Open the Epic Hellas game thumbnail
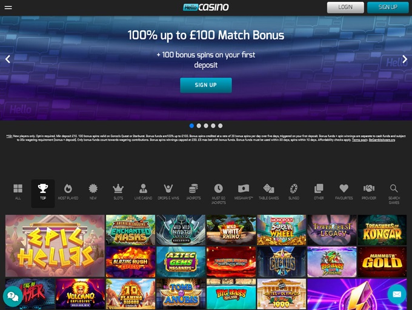 click(x=55, y=246)
